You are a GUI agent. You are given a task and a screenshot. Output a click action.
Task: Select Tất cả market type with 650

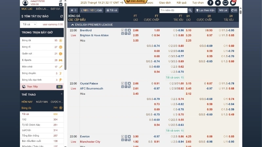point(42,114)
